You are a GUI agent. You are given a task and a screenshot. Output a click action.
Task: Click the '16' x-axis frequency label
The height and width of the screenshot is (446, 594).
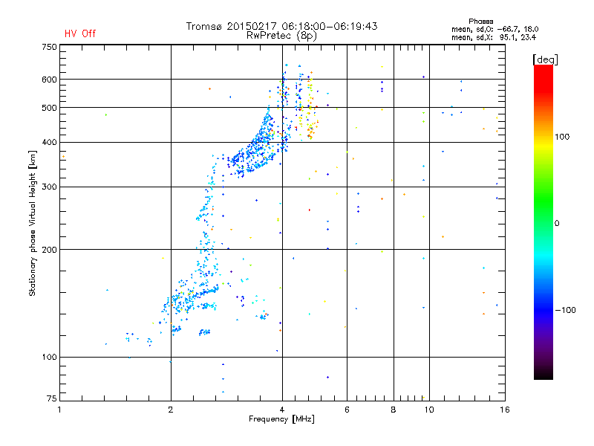tap(505, 410)
